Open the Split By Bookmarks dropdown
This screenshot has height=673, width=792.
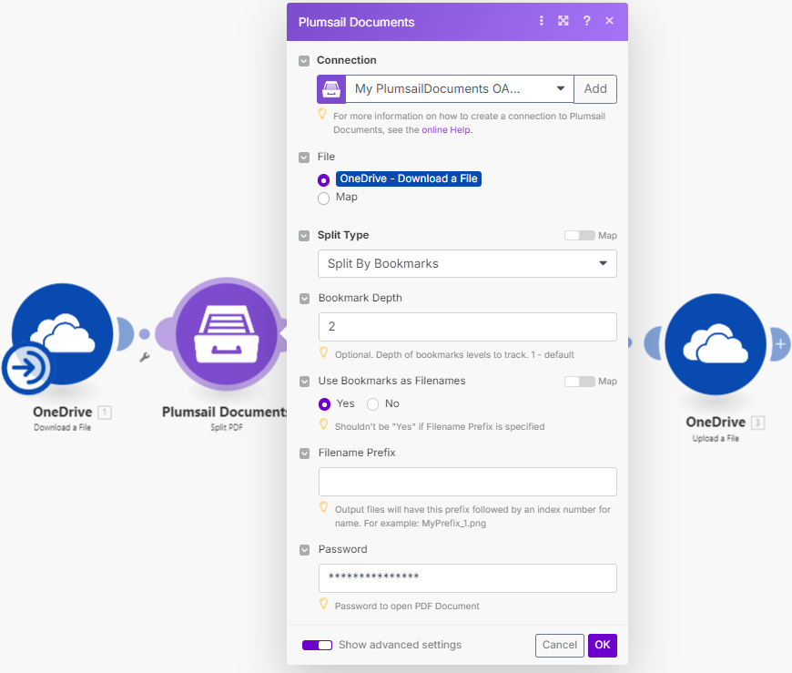click(467, 263)
